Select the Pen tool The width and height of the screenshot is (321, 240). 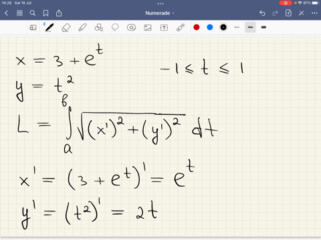tap(49, 27)
